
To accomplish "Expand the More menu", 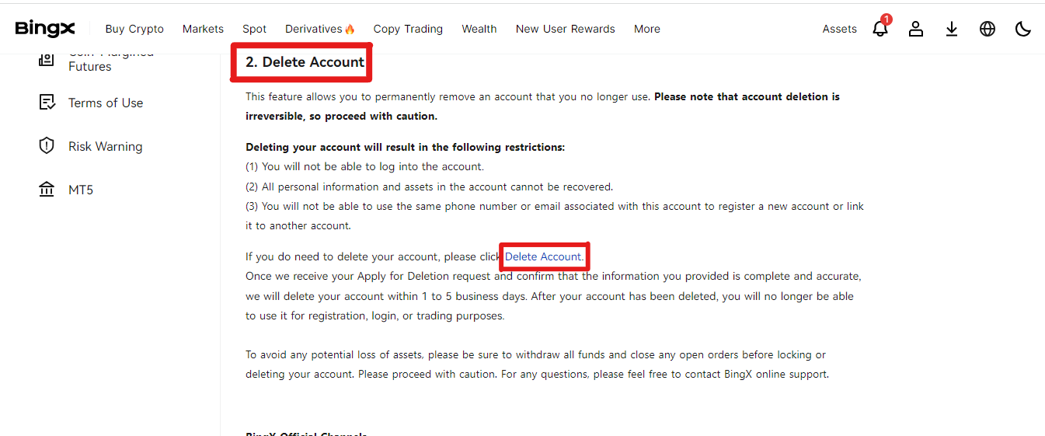I will click(x=646, y=29).
